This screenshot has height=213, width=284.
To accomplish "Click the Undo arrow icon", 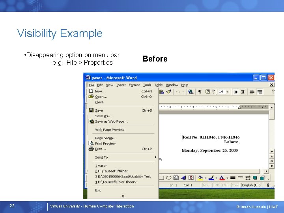I will point(178,92).
